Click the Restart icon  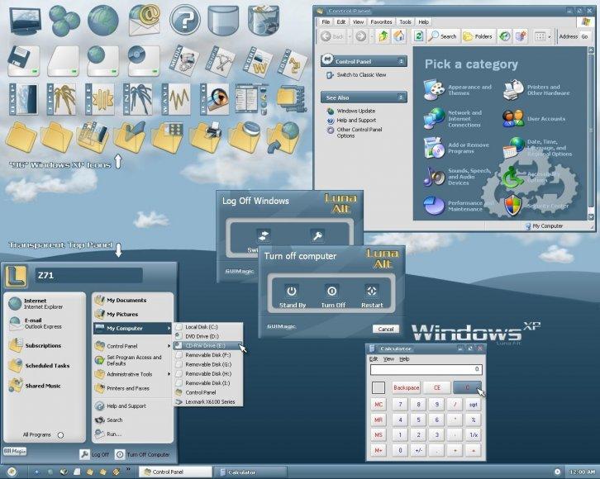tap(372, 291)
